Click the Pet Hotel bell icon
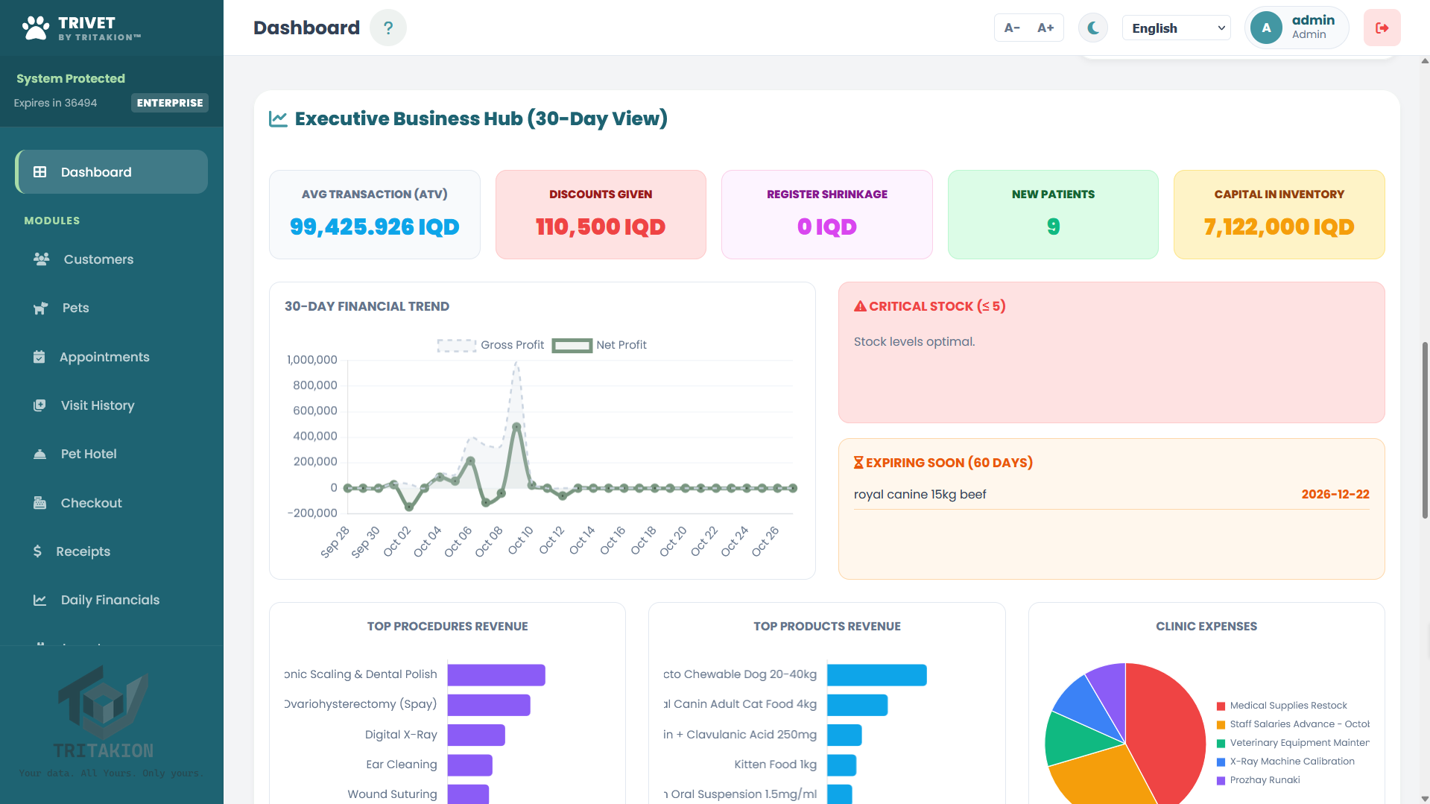Viewport: 1430px width, 804px height. pos(39,454)
